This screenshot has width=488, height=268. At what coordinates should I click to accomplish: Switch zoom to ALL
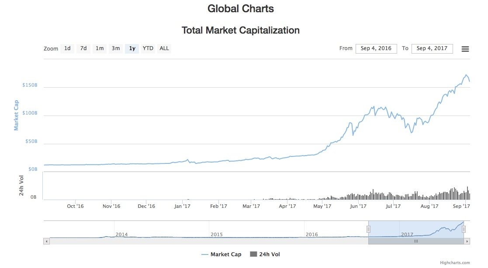coord(164,48)
